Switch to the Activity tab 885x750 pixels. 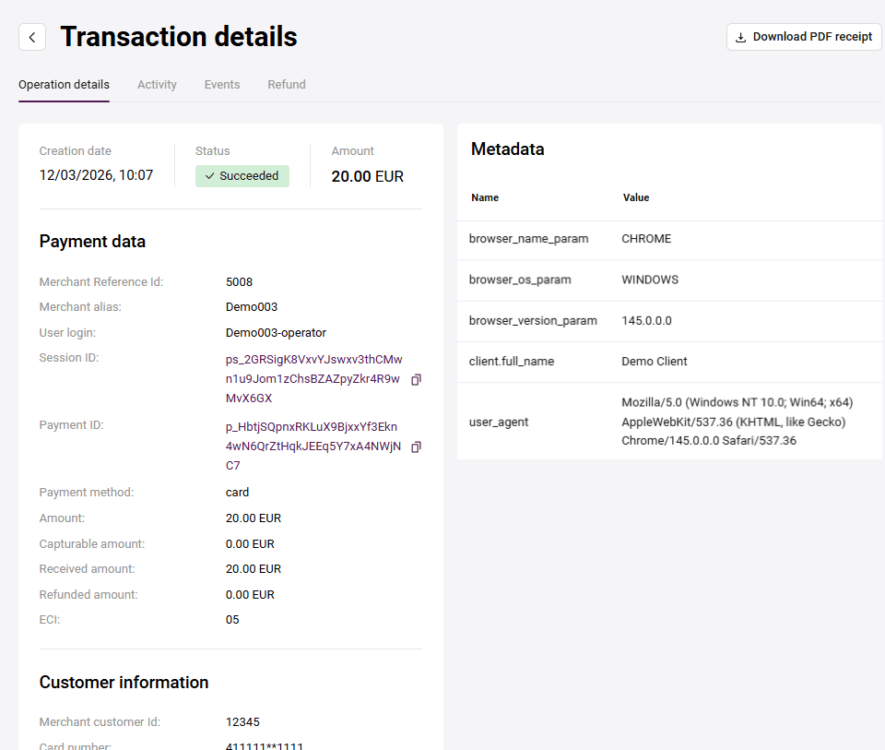coord(157,85)
